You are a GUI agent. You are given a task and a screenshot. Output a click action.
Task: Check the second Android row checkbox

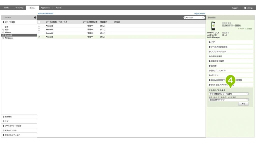pyautogui.click(x=39, y=29)
